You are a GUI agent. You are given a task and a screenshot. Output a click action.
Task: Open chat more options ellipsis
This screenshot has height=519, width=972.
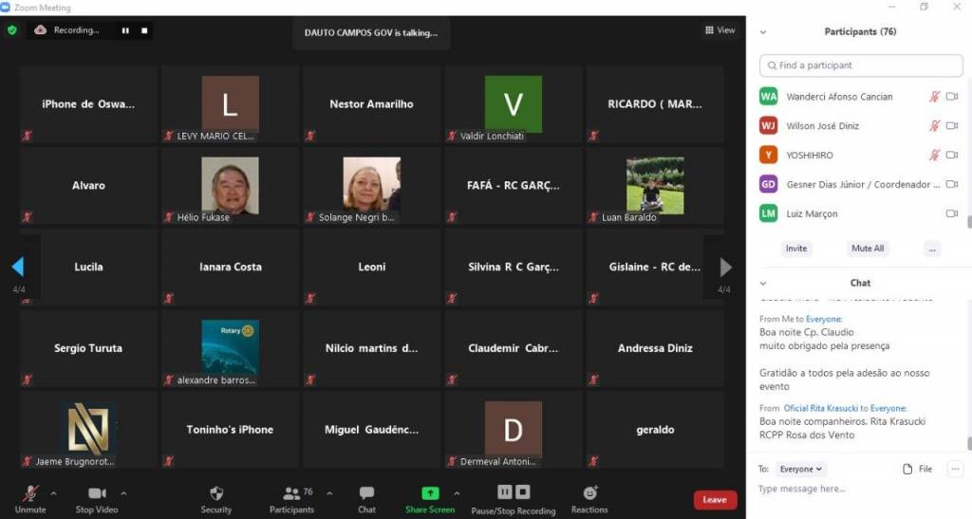tap(954, 469)
